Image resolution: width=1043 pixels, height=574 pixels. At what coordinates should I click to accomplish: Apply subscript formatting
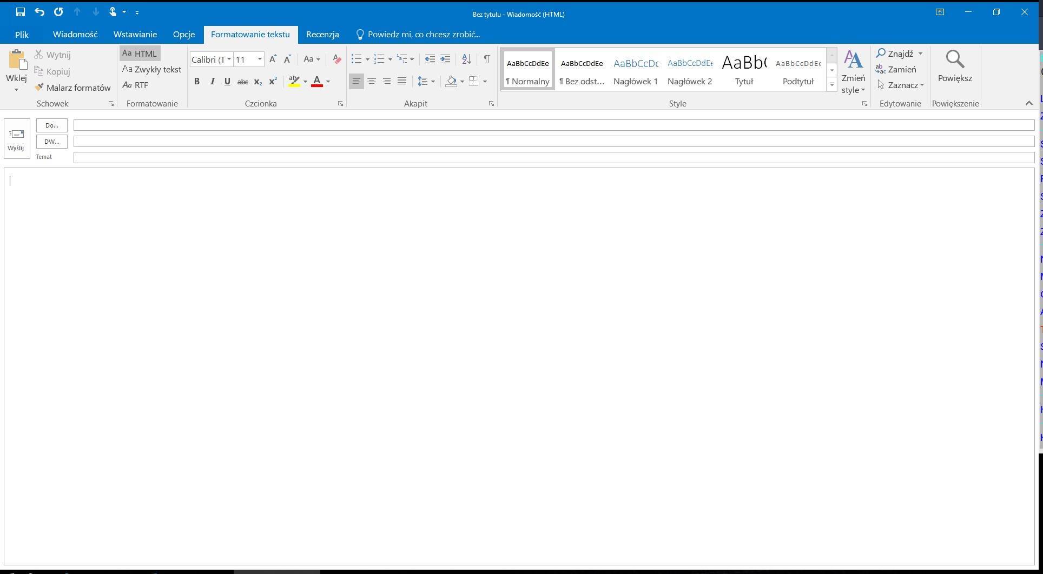tap(258, 82)
